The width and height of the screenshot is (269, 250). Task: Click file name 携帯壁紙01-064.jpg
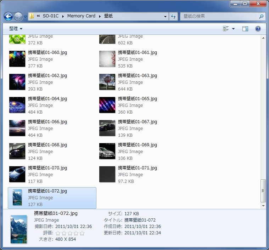(x=47, y=98)
